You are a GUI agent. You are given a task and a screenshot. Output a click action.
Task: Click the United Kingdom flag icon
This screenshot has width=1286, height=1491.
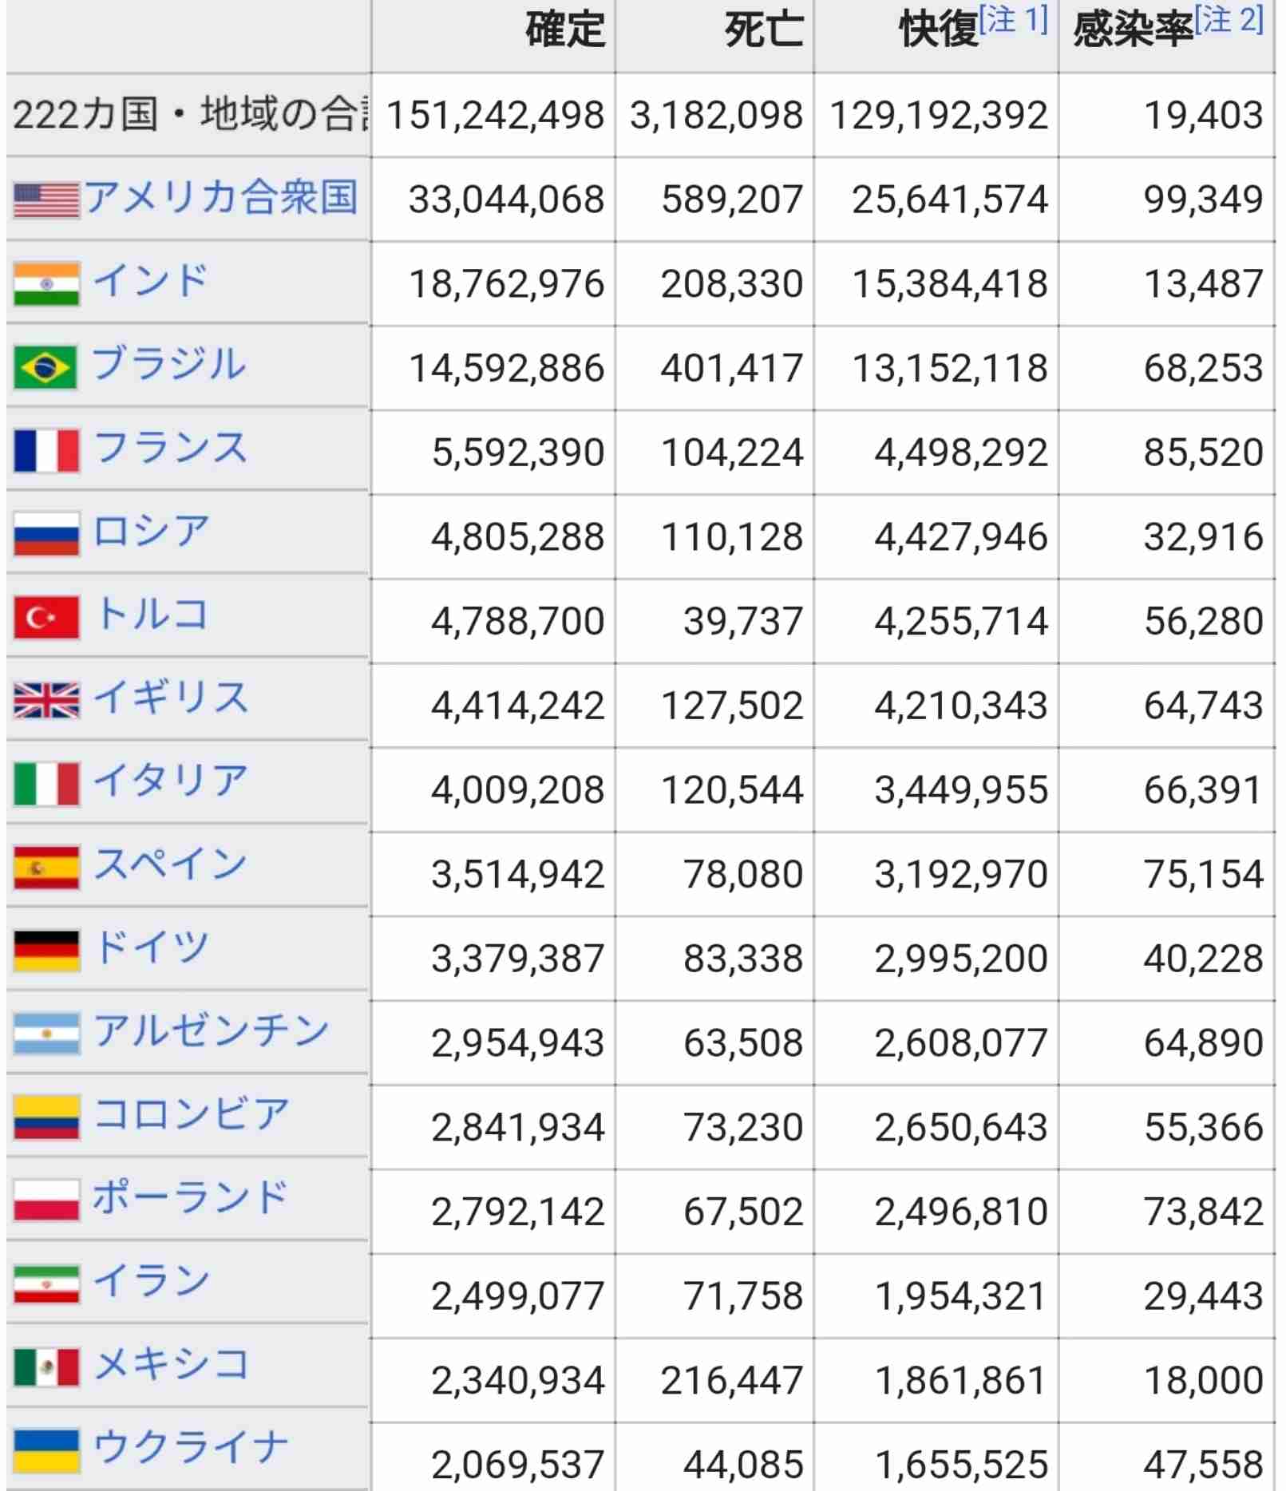[46, 701]
